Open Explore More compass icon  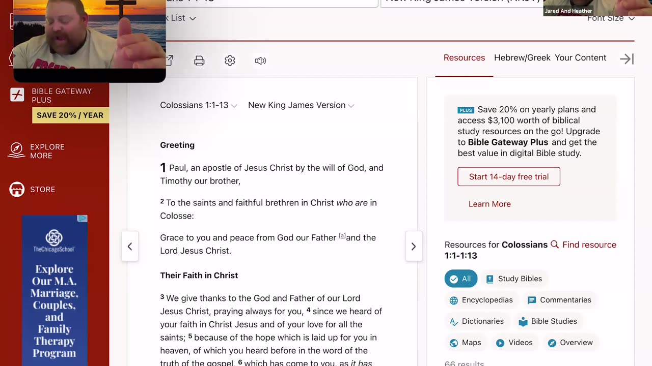point(17,150)
